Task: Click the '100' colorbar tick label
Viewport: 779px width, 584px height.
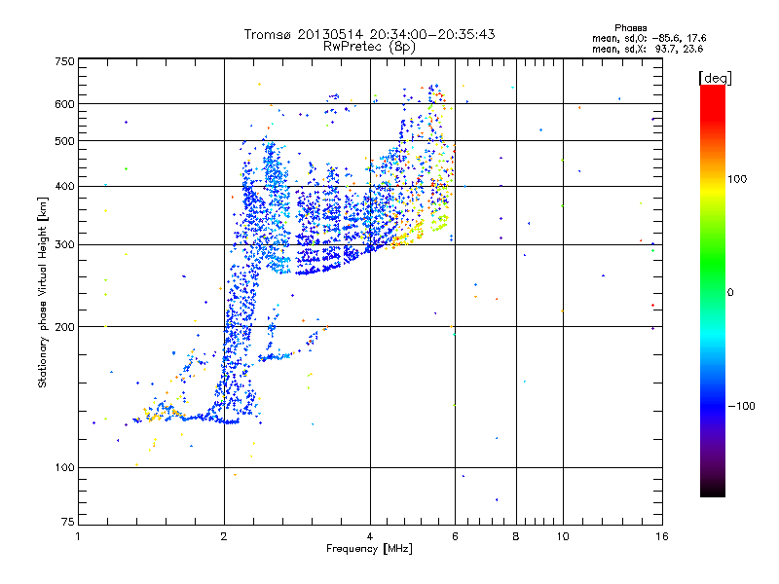Action: [x=737, y=179]
